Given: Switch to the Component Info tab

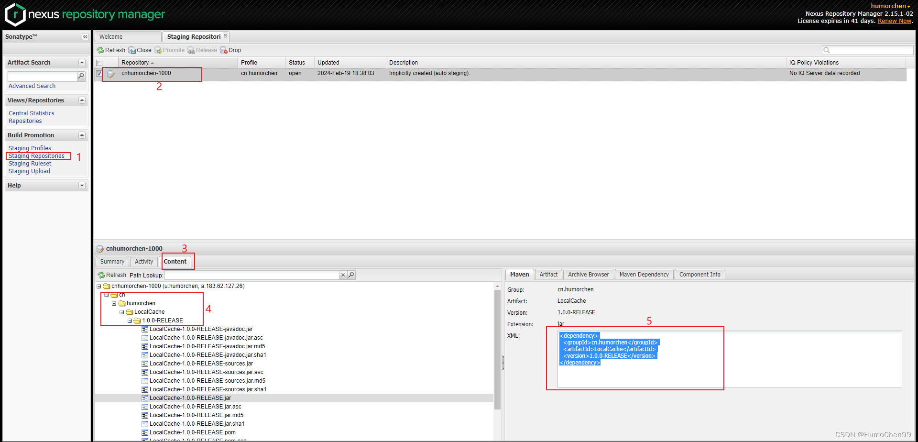Looking at the screenshot, I should click(699, 275).
